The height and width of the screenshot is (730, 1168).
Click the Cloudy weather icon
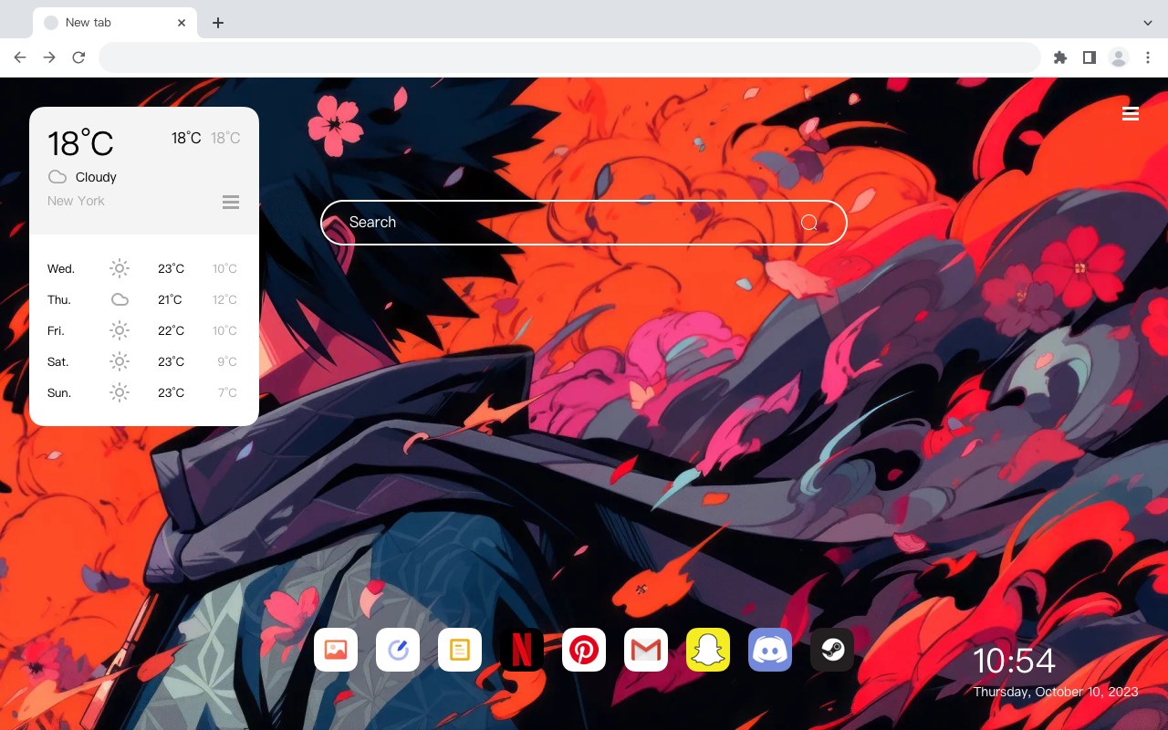(x=57, y=177)
